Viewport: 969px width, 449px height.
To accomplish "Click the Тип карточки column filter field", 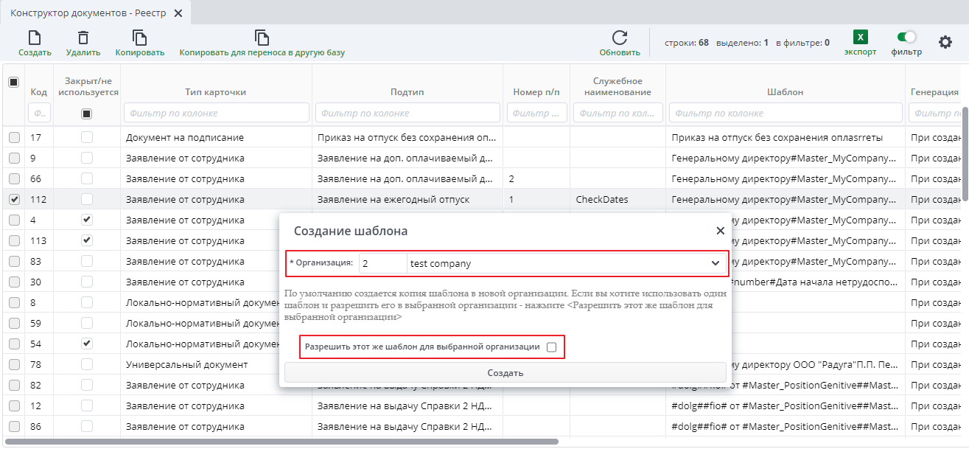I will (216, 113).
